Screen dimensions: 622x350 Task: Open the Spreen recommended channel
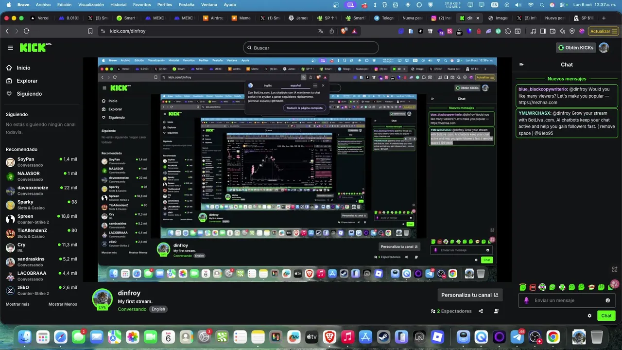[x=41, y=219]
